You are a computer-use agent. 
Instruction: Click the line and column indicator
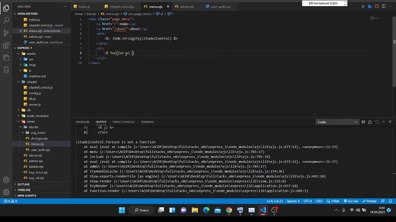tap(275, 201)
